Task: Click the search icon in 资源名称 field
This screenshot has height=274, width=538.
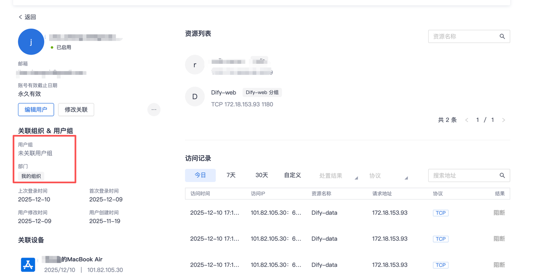Action: click(502, 37)
